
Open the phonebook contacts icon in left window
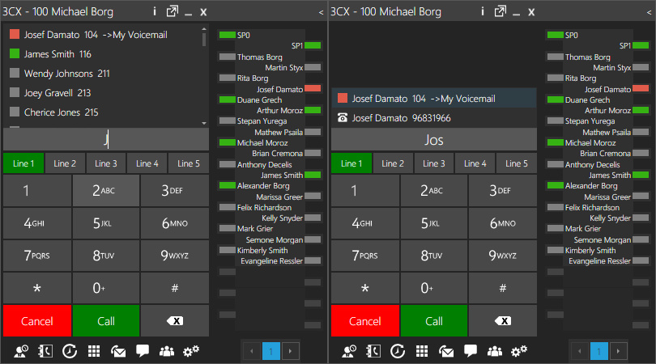[x=46, y=351]
